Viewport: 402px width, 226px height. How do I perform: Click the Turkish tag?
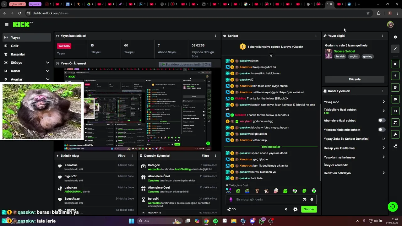coord(340,56)
